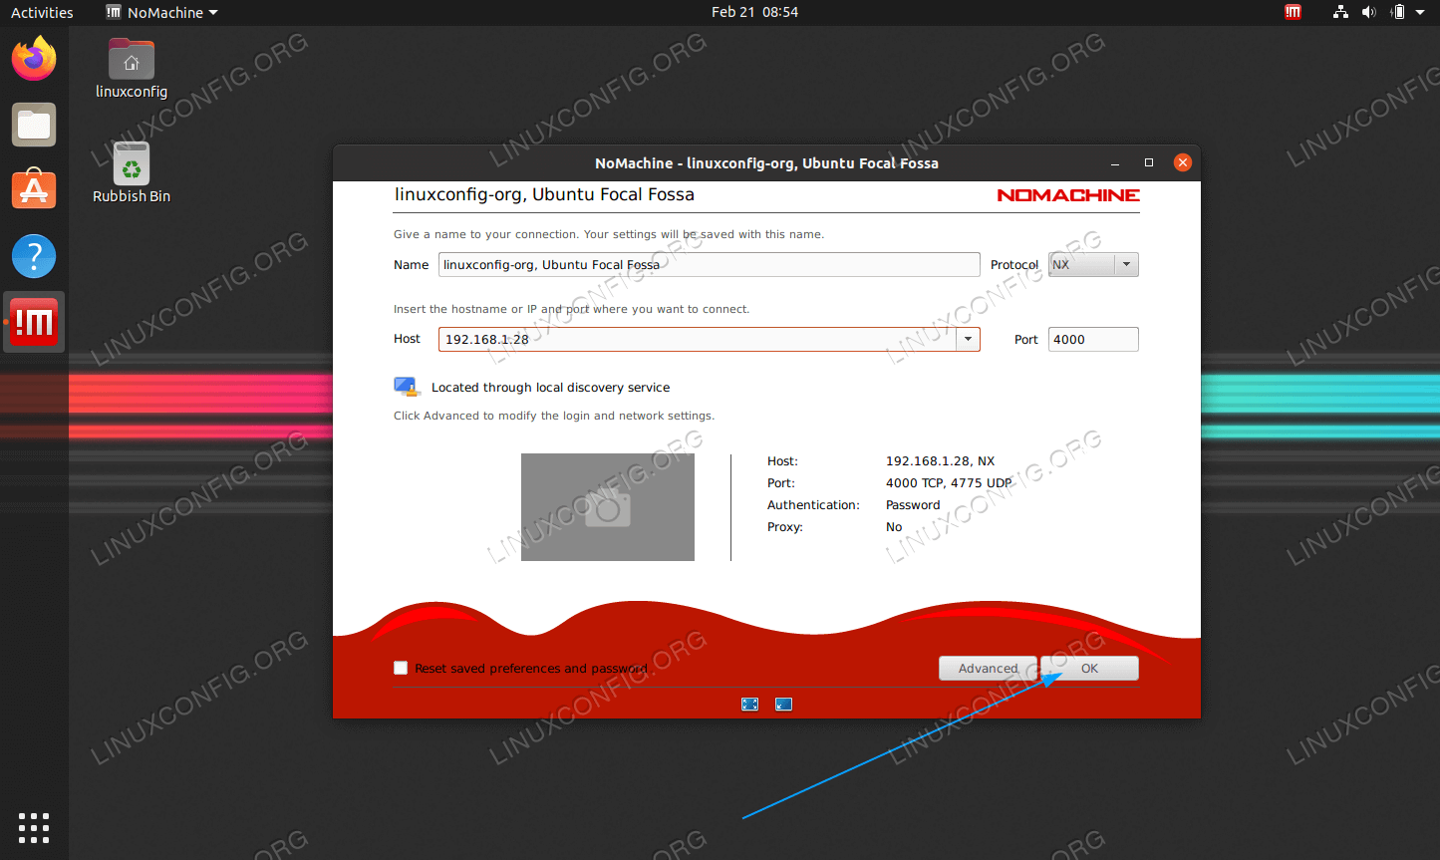
Task: Open the NoMachine app menu
Action: point(161,12)
